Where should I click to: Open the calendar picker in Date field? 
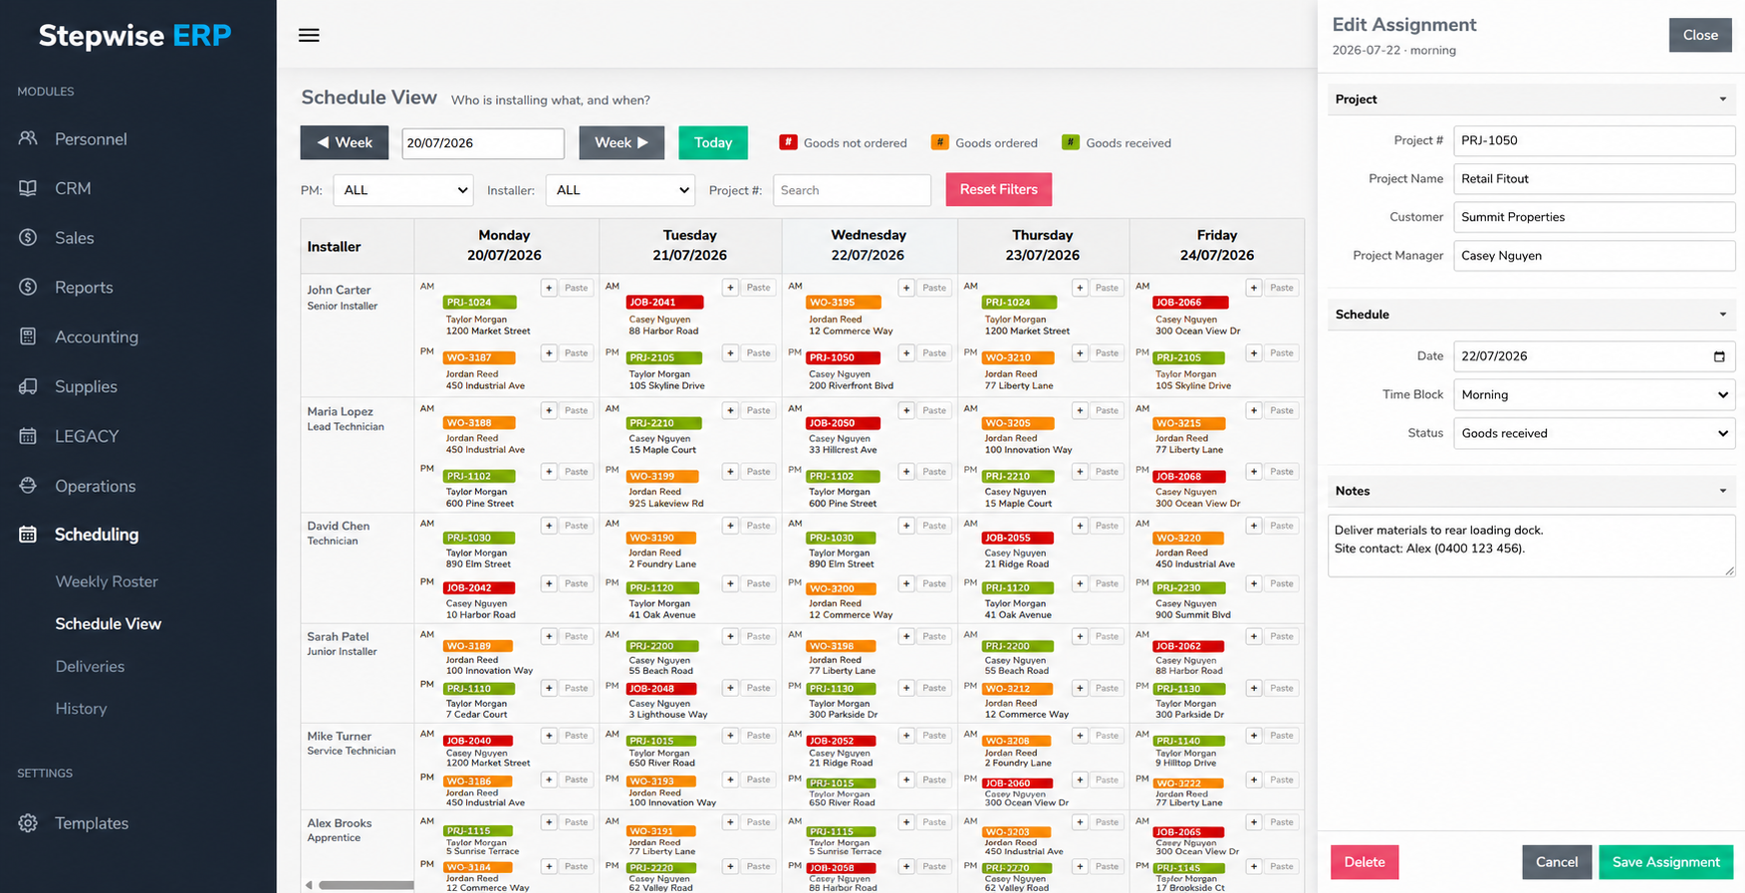click(x=1719, y=356)
